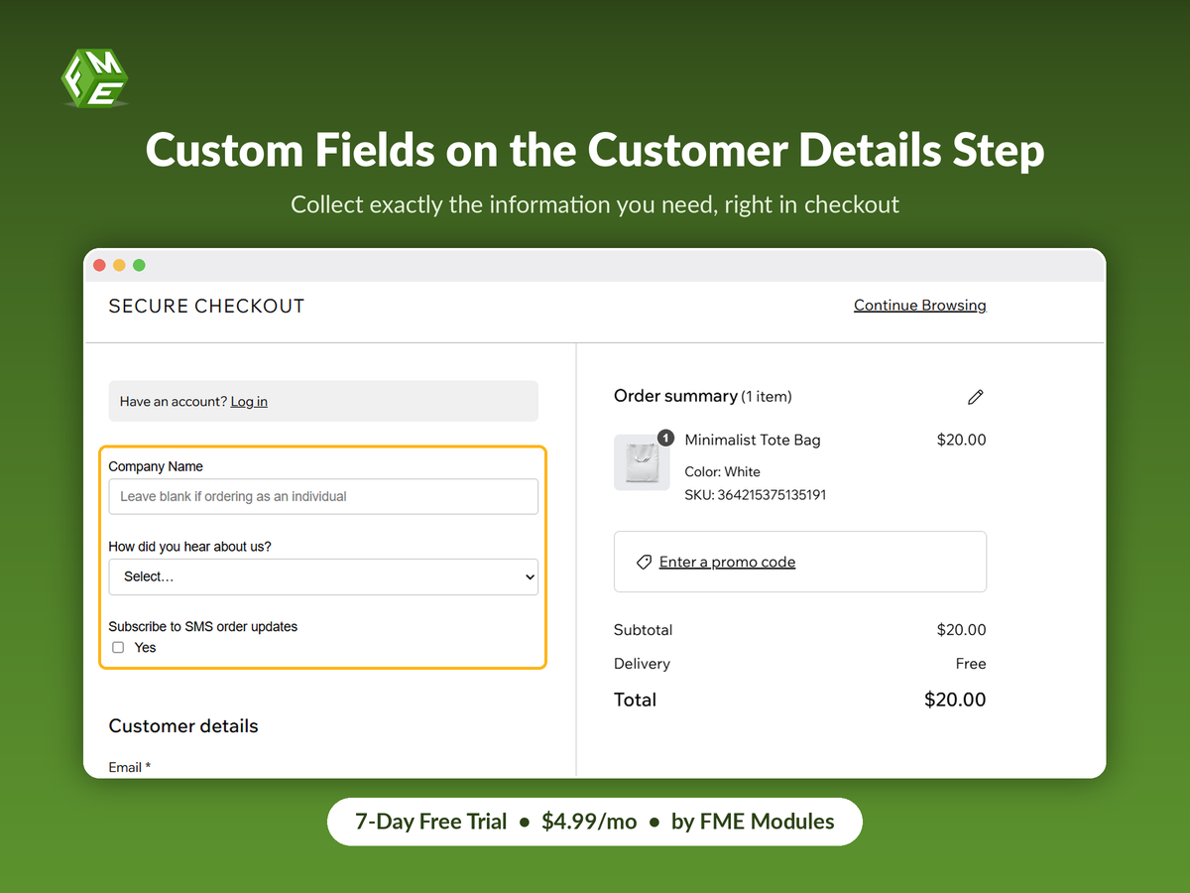This screenshot has width=1190, height=893.
Task: Click the promo code tag icon
Action: (644, 562)
